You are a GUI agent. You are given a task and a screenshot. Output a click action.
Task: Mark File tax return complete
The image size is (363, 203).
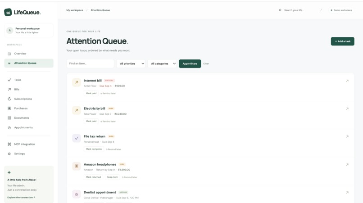pyautogui.click(x=94, y=149)
